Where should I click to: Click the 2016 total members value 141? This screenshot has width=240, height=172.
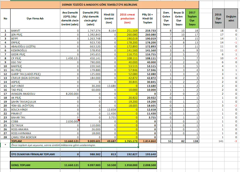(218, 141)
